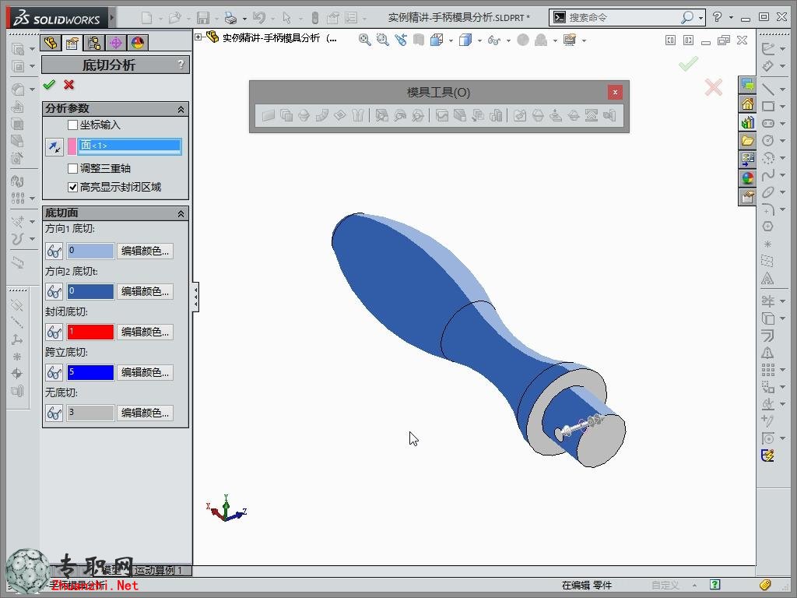Confirm undercut analysis with green checkmark
The width and height of the screenshot is (797, 598).
click(x=49, y=85)
